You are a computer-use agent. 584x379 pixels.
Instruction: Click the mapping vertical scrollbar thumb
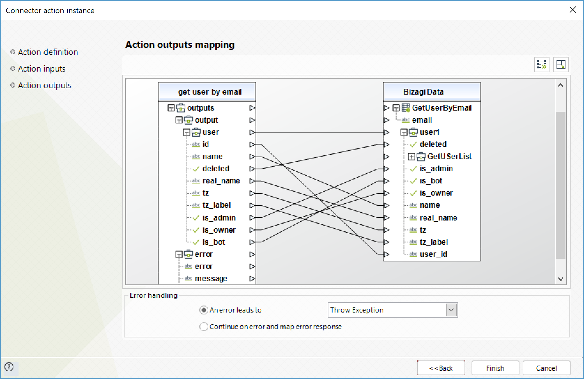pyautogui.click(x=561, y=185)
